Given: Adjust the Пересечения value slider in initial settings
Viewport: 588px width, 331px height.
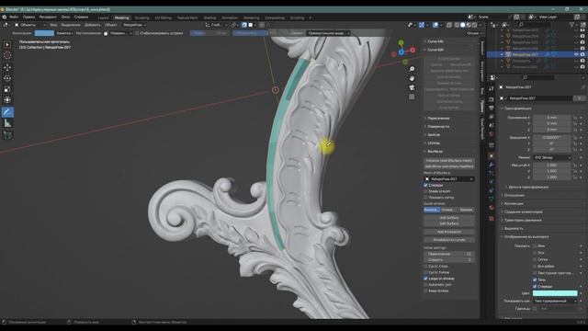Looking at the screenshot, I should tap(449, 254).
